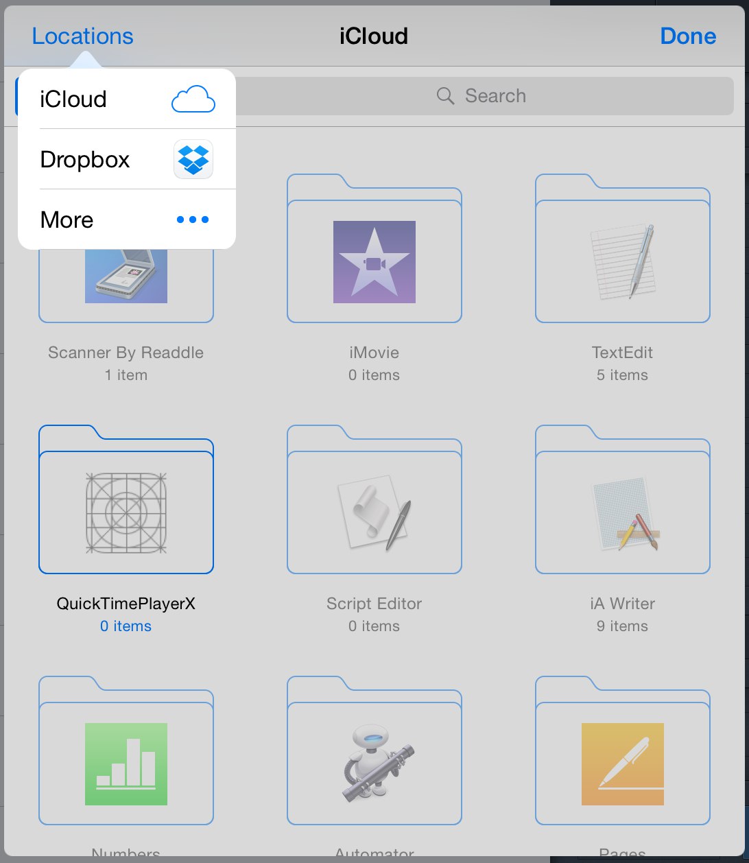749x863 pixels.
Task: Click the iCloud cloud icon
Action: [193, 99]
